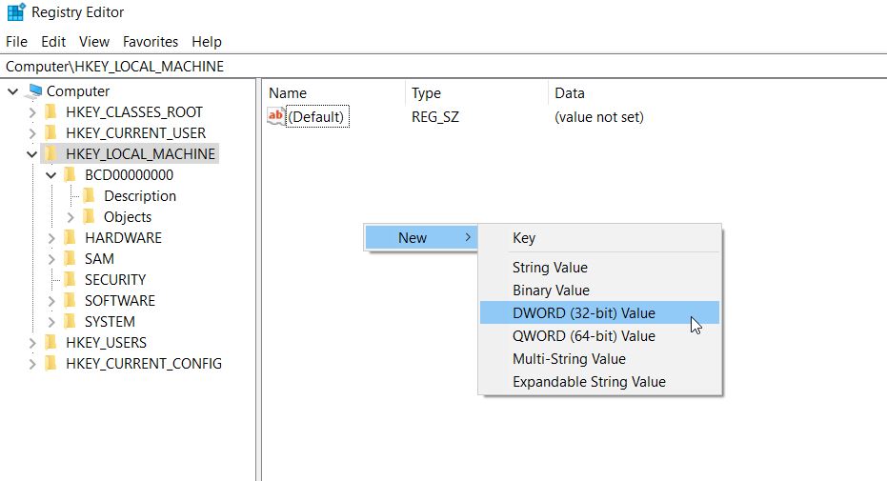Open the Edit menu
This screenshot has height=481, width=887.
(53, 42)
